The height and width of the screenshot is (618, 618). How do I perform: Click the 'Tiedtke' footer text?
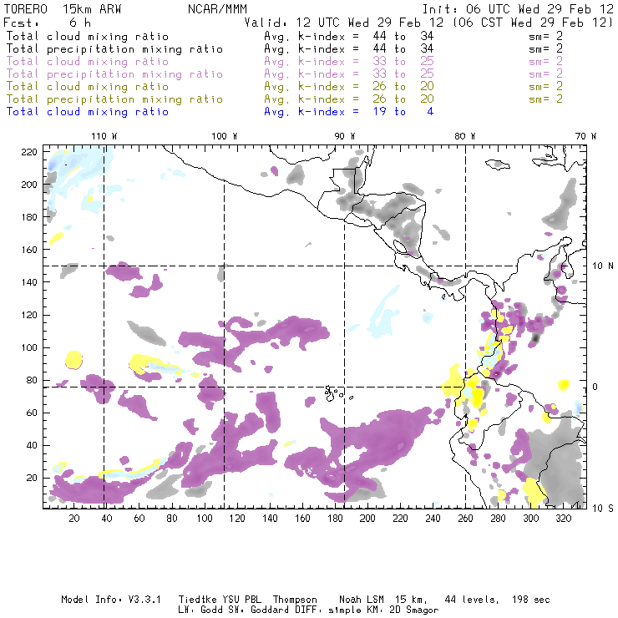[197, 600]
